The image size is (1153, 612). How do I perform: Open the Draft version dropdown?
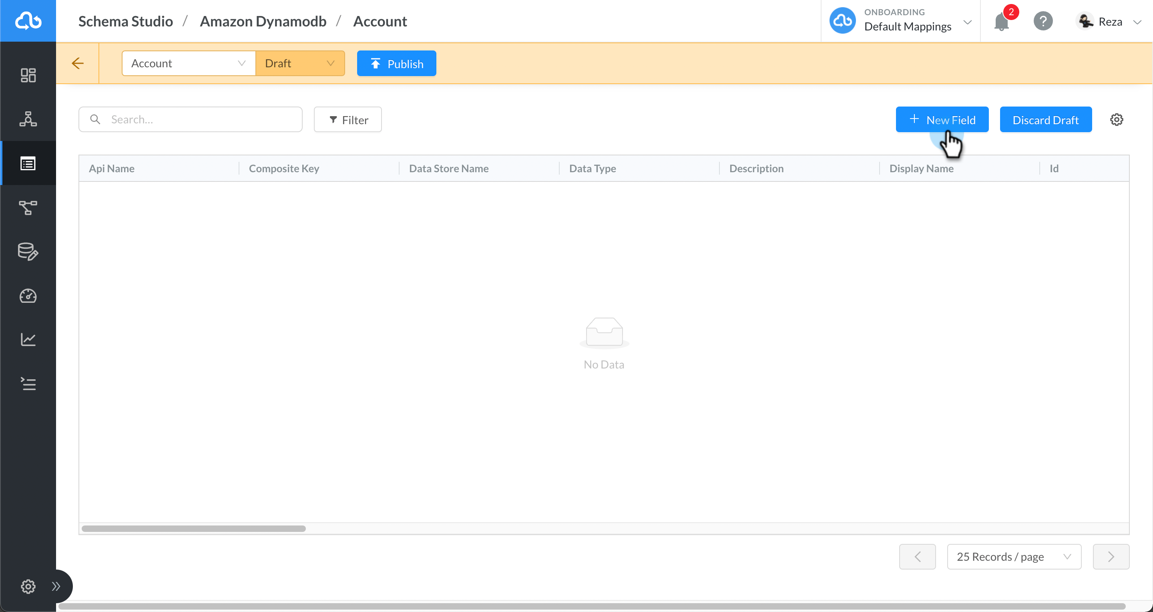(300, 63)
